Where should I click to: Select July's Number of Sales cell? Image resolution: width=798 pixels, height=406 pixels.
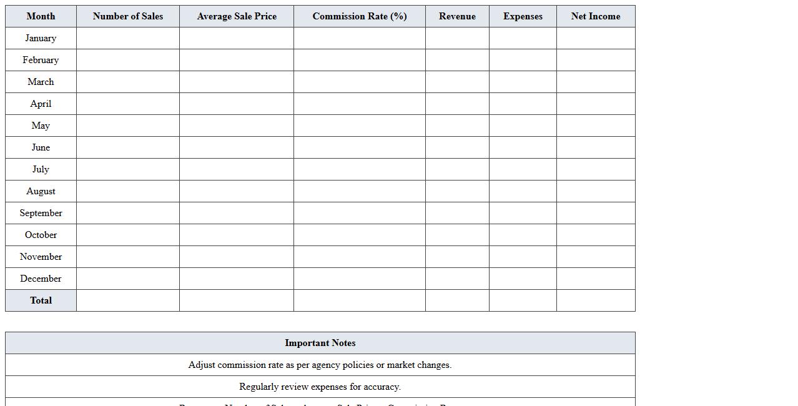click(x=128, y=169)
